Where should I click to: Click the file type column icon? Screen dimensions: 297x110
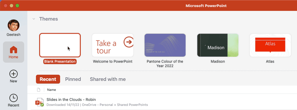click(39, 90)
